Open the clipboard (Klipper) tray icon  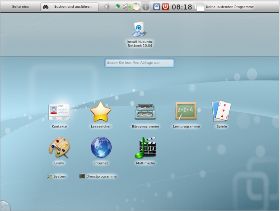[136, 7]
